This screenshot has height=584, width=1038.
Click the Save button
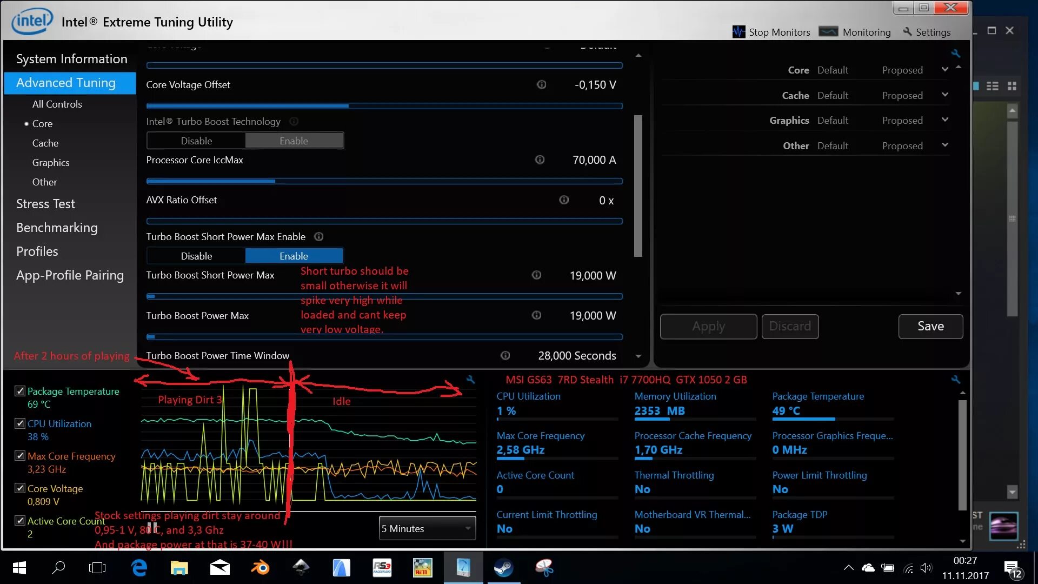pos(930,326)
